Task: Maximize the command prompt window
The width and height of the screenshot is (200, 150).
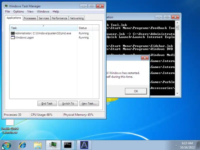Action: pyautogui.click(x=167, y=17)
